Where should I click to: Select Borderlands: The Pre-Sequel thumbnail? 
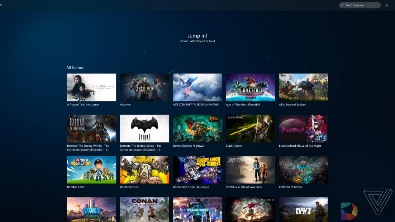click(x=197, y=170)
